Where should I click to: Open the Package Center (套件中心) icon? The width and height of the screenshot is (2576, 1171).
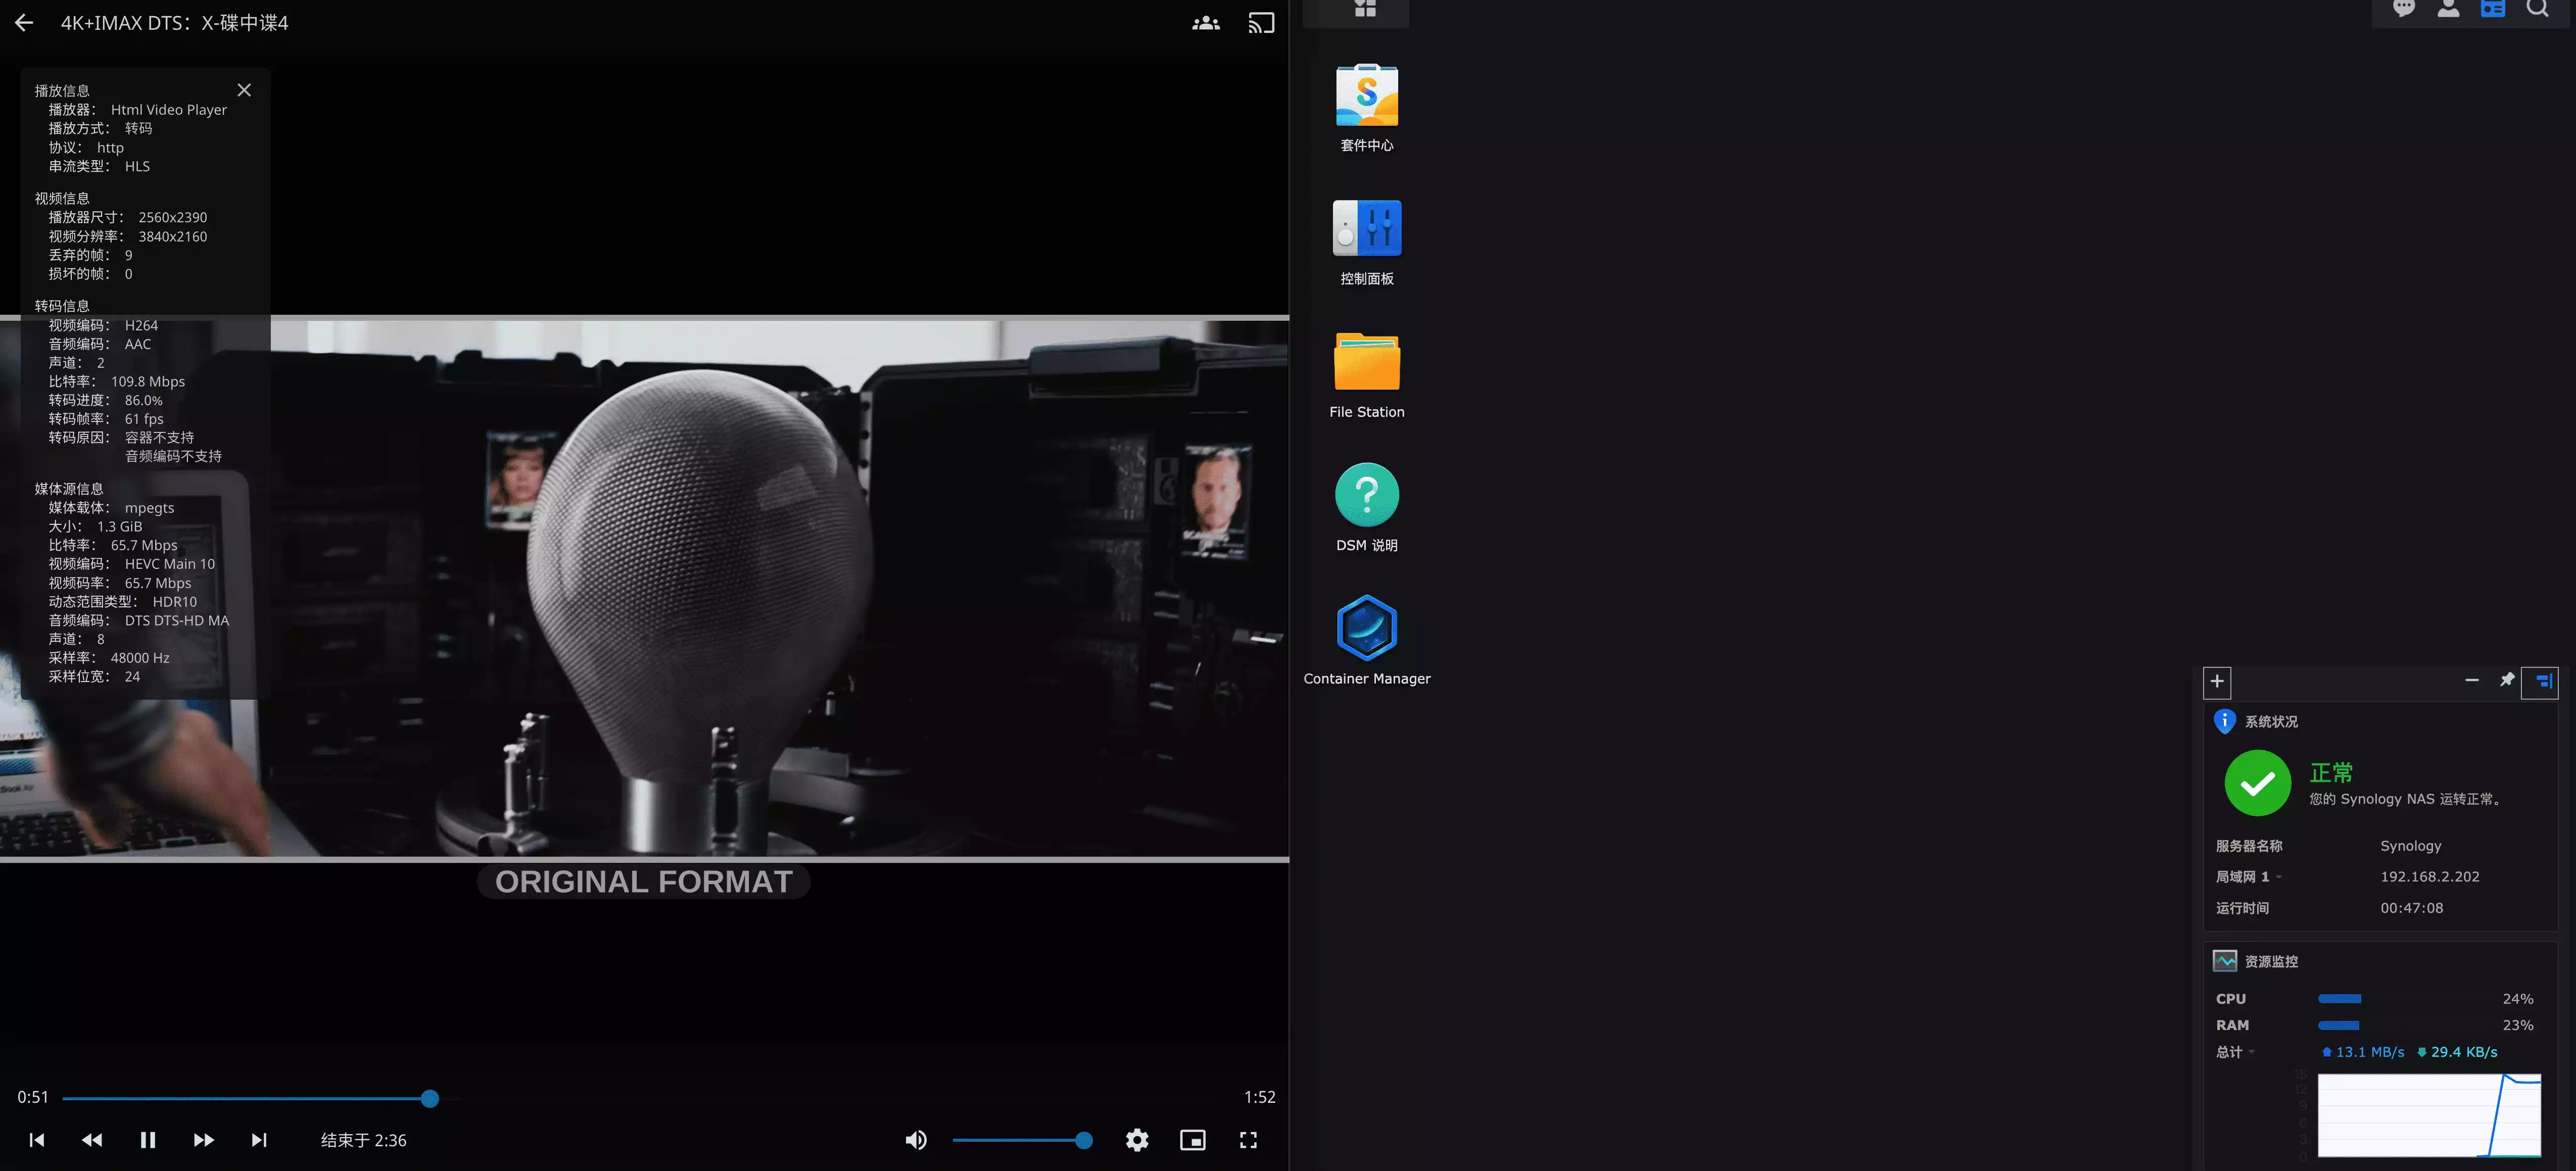coord(1366,96)
